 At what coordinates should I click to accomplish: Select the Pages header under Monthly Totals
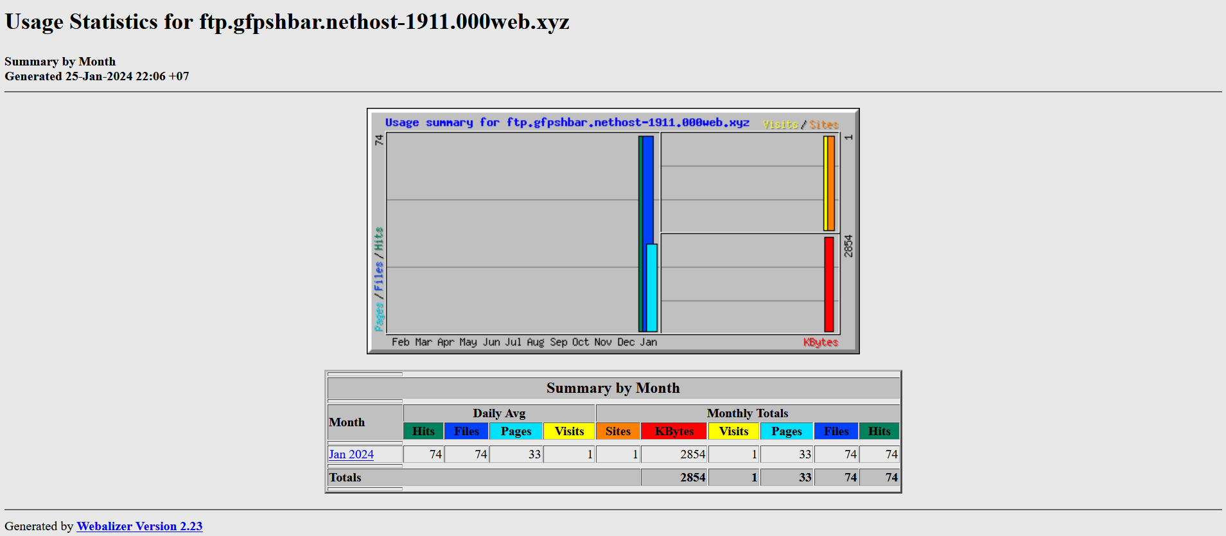tap(787, 431)
